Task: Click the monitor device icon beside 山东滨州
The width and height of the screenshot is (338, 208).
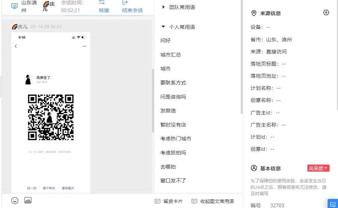Action: (x=14, y=6)
